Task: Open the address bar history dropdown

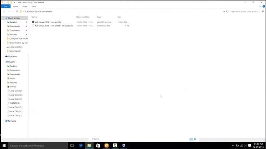Action: 224,12
